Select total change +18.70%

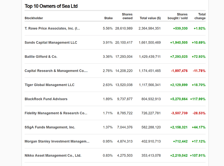(x=198, y=85)
